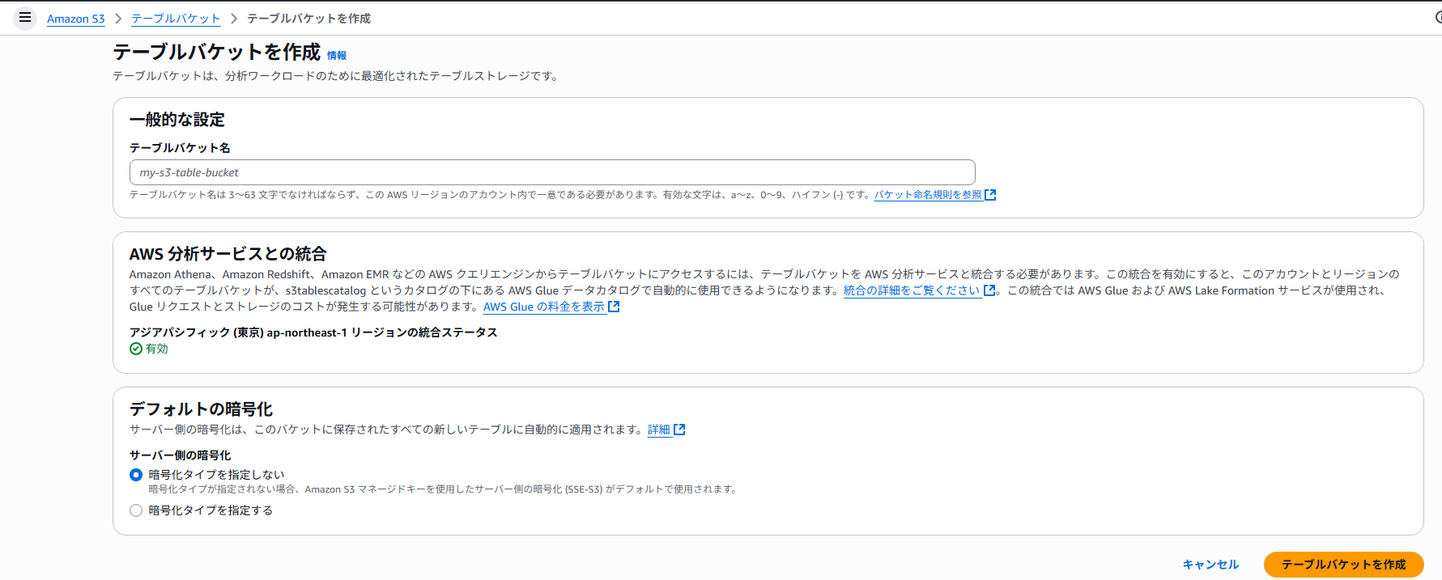The height and width of the screenshot is (580, 1442).
Task: Click the ap-northeast-1 リージョンの統合ステータス label
Action: (x=313, y=332)
